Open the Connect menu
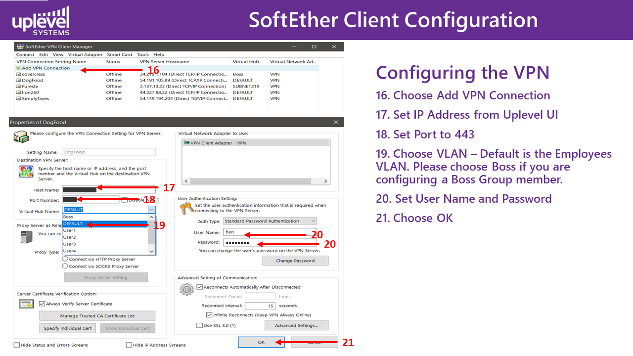Viewport: 633px width, 356px height. pos(25,55)
